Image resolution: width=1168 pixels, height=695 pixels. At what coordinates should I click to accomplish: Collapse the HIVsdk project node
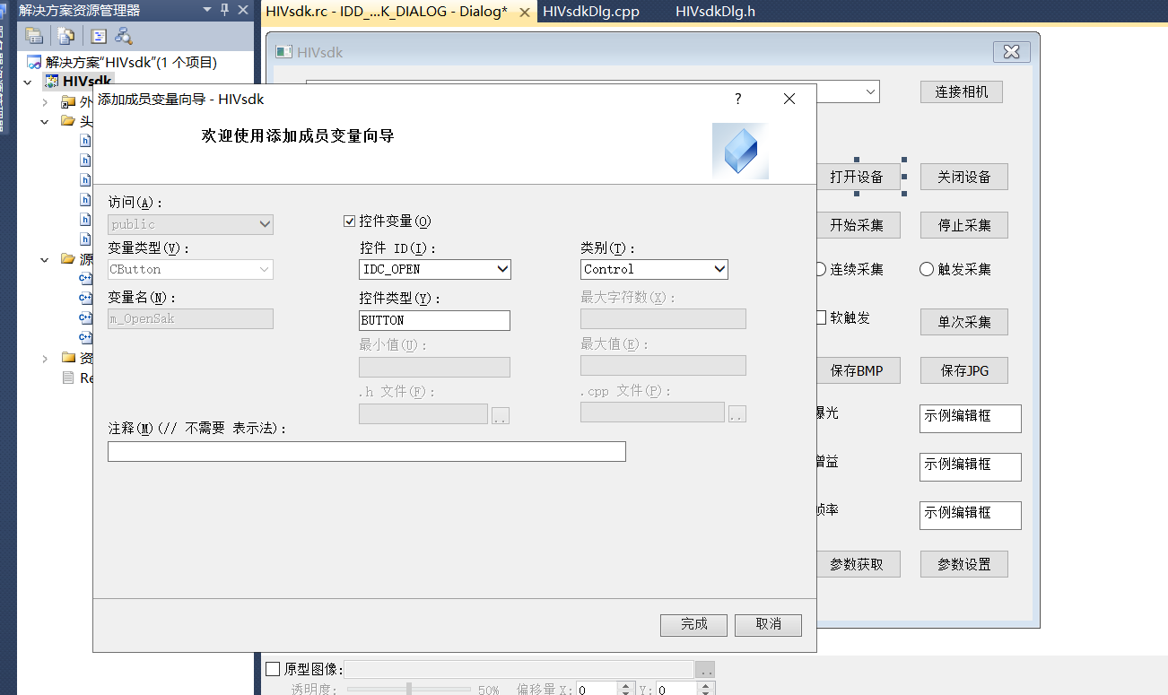pos(29,82)
